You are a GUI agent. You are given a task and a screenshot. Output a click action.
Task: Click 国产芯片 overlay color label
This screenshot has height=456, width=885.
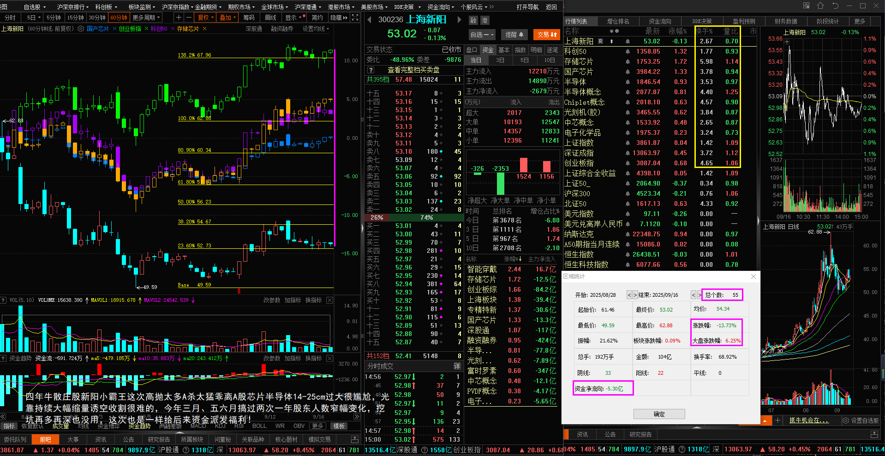pos(98,29)
